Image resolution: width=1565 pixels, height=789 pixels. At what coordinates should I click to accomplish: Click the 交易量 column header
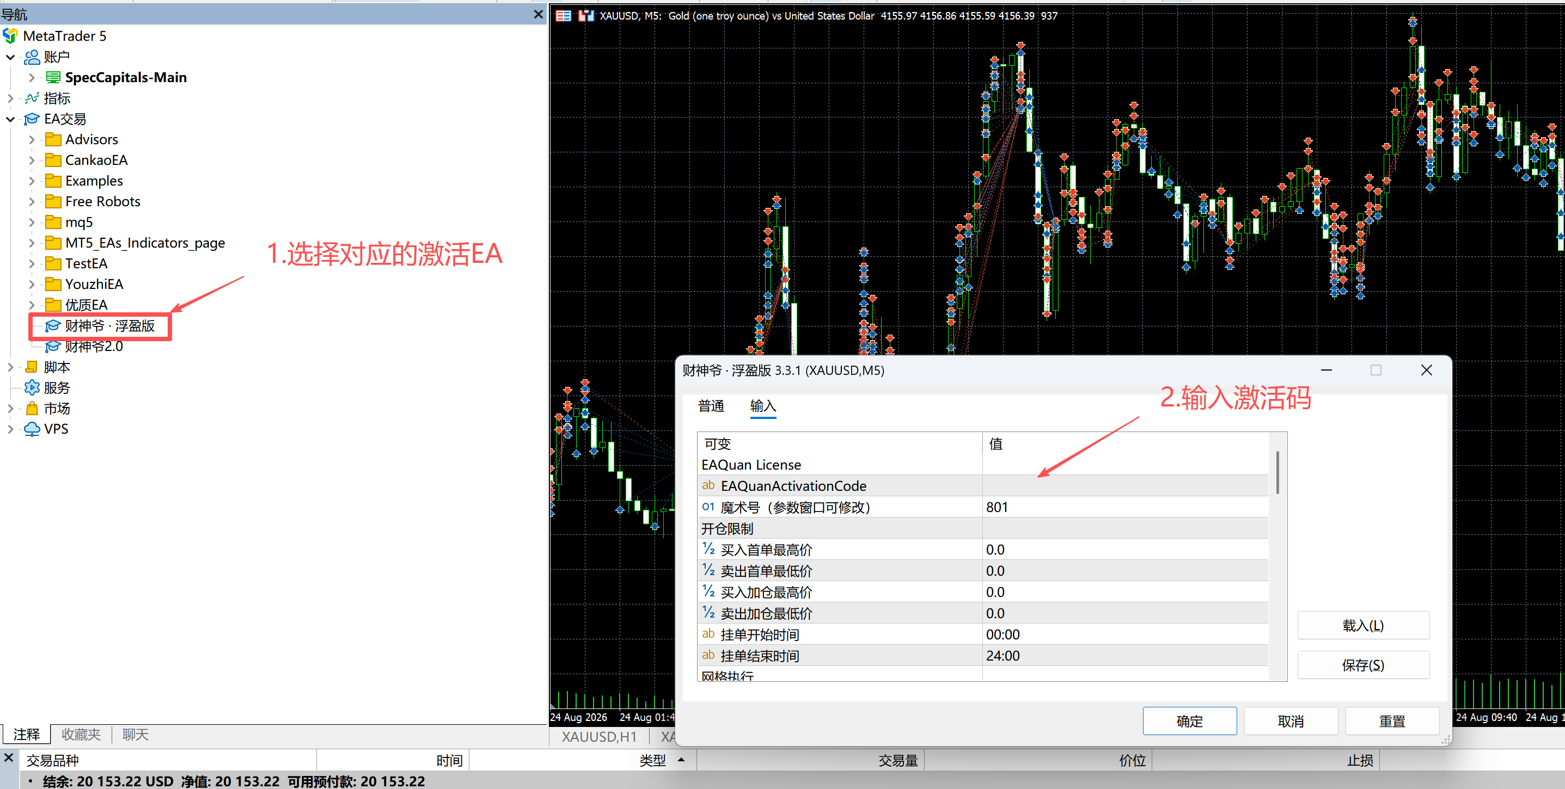click(x=810, y=761)
